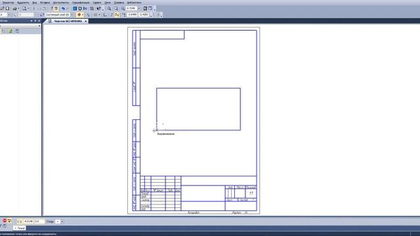Click the cursor X coordinate field -3.6499
Screen dimensions: 420x236
[132, 14]
